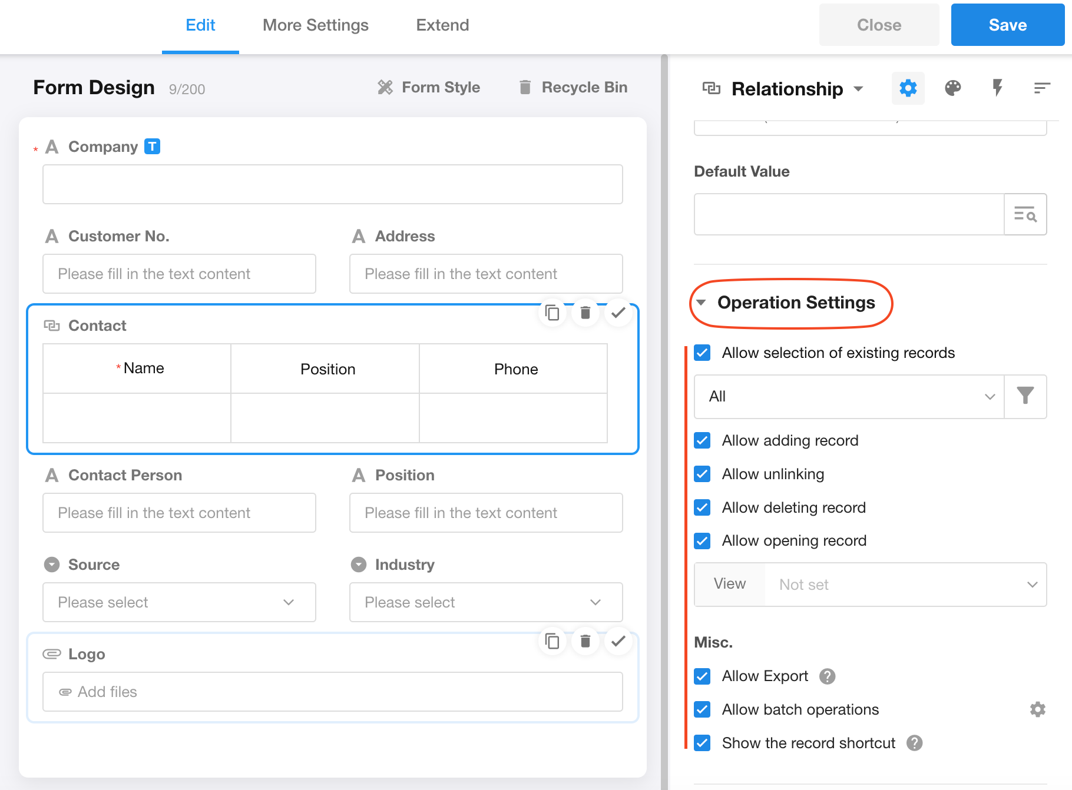Collapse the Operation Settings section
This screenshot has height=790, width=1072.
(x=702, y=303)
